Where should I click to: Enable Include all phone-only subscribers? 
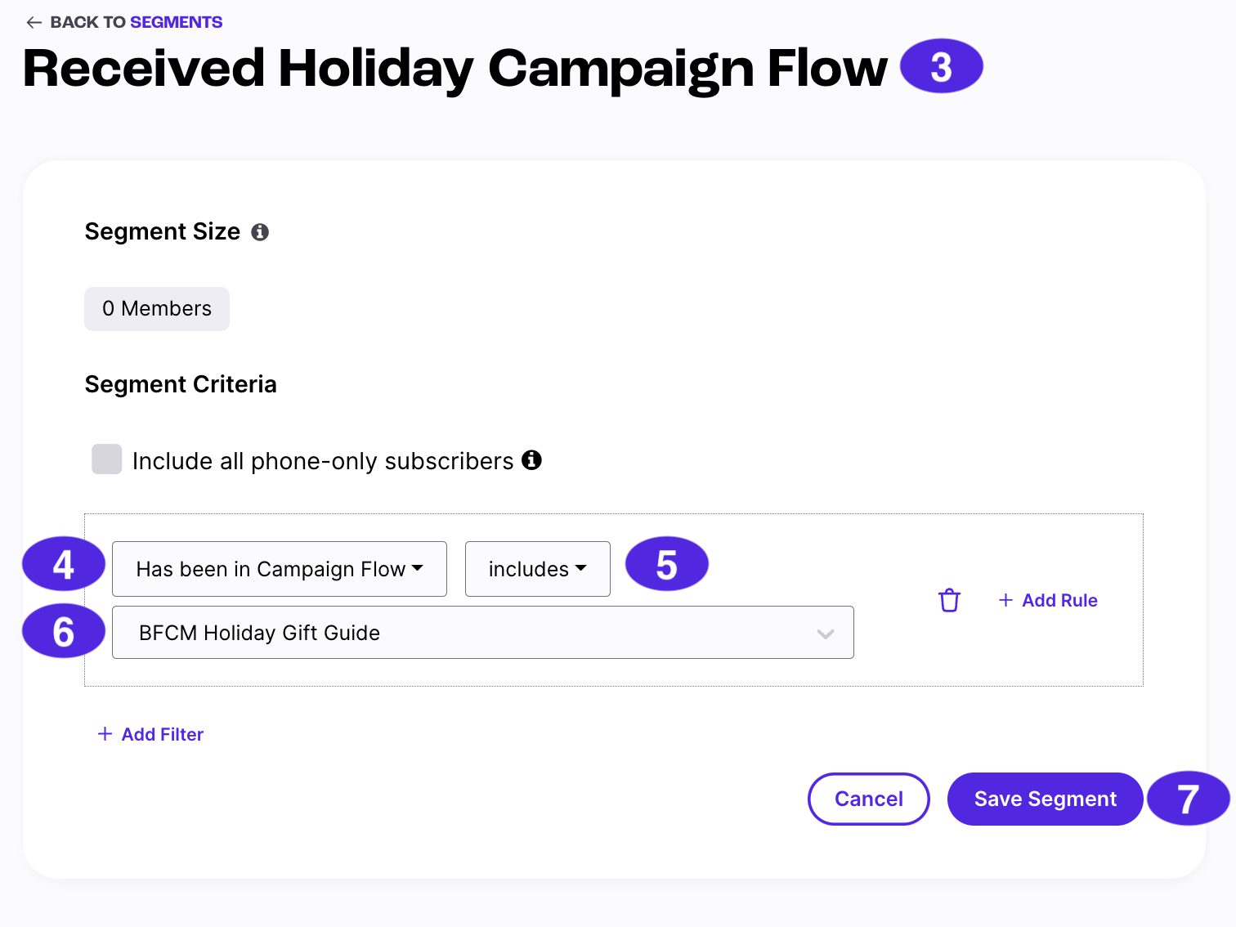point(106,459)
